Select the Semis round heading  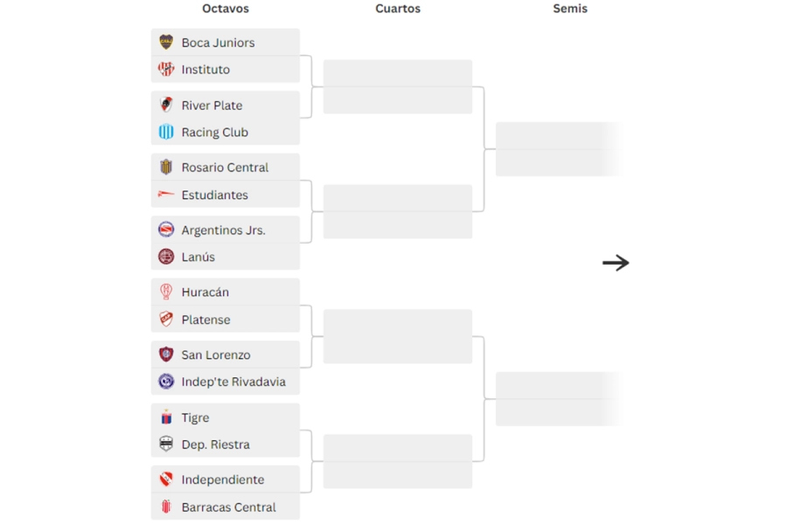pyautogui.click(x=570, y=9)
